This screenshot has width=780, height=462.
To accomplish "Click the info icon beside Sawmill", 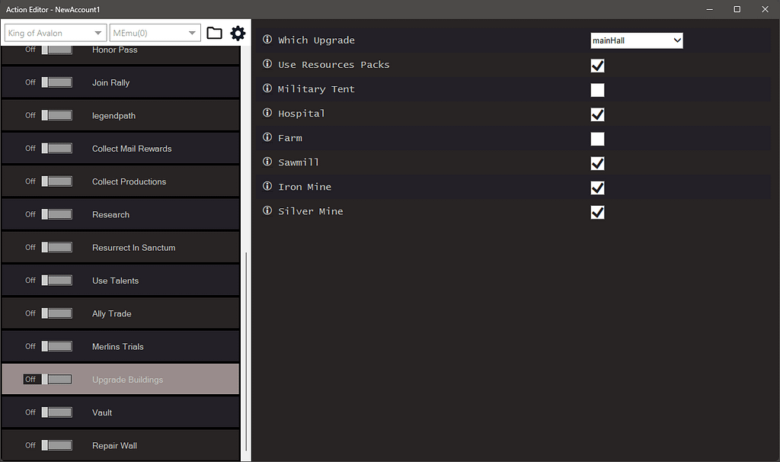I will (x=266, y=162).
